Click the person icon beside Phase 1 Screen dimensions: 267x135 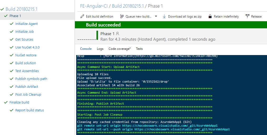coord(117,34)
